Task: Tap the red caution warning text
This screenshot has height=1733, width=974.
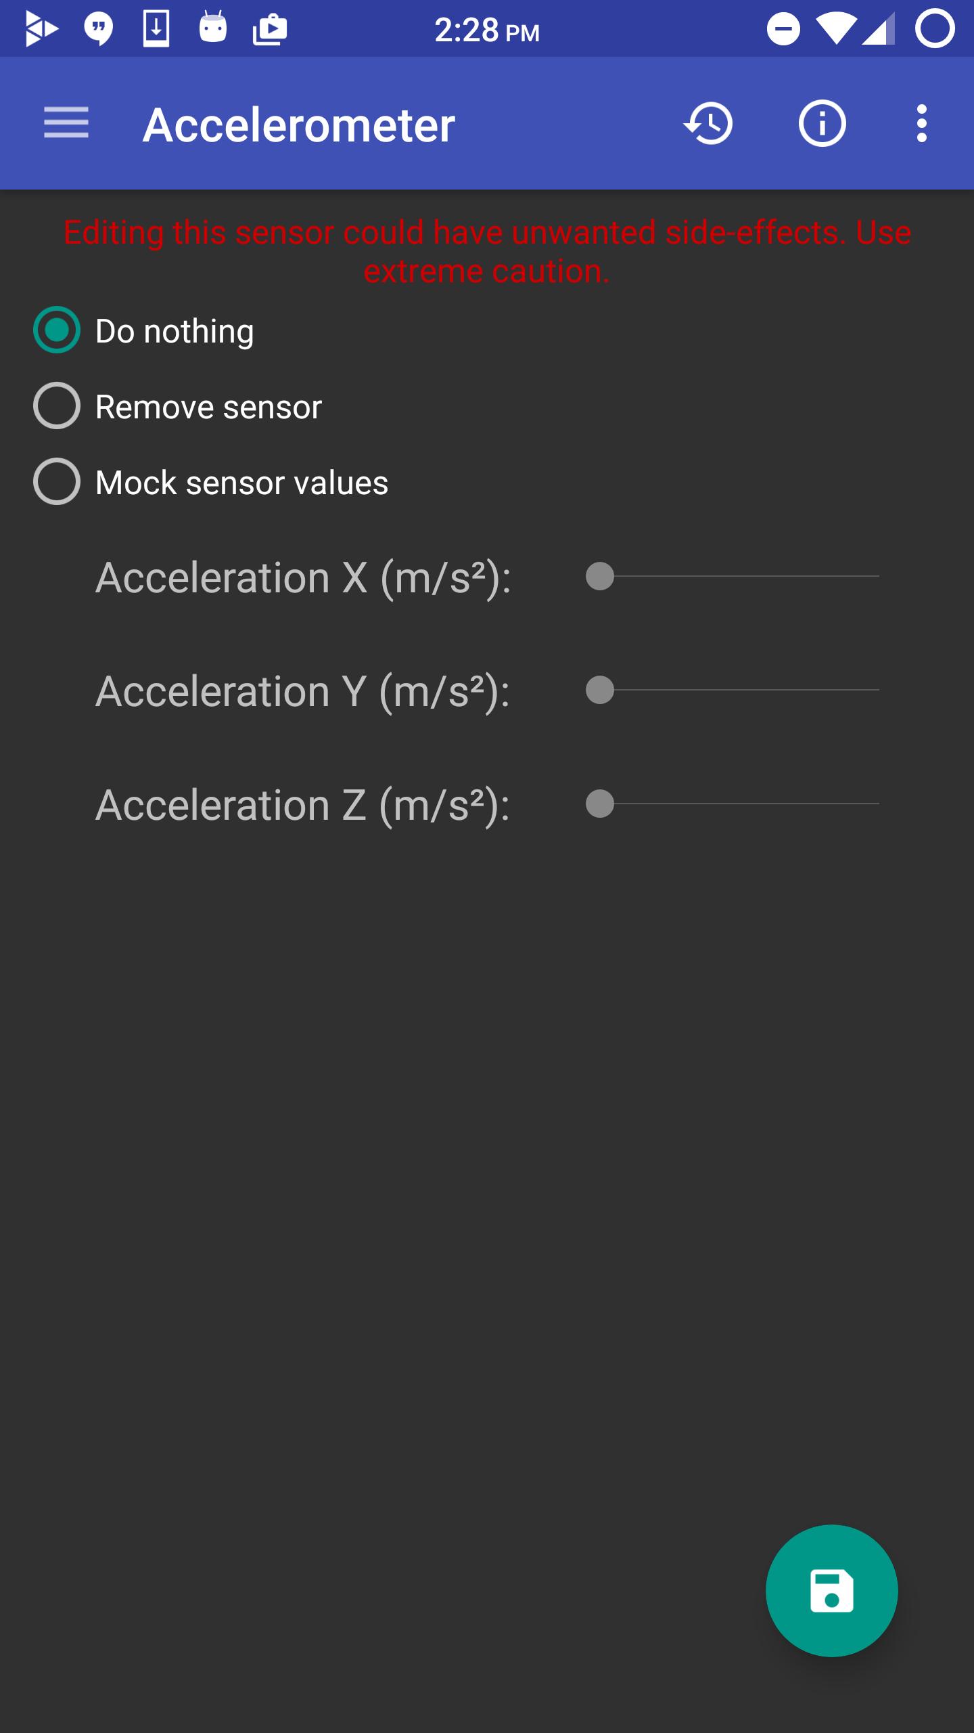Action: pyautogui.click(x=487, y=251)
